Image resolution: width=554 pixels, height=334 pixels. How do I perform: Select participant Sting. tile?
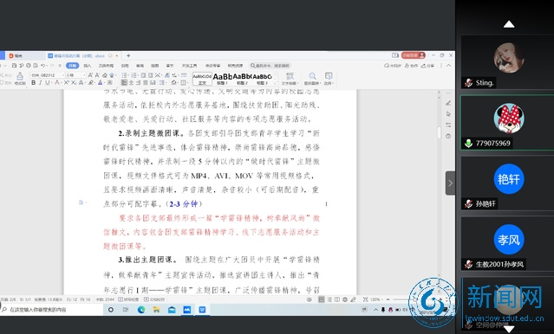(507, 62)
